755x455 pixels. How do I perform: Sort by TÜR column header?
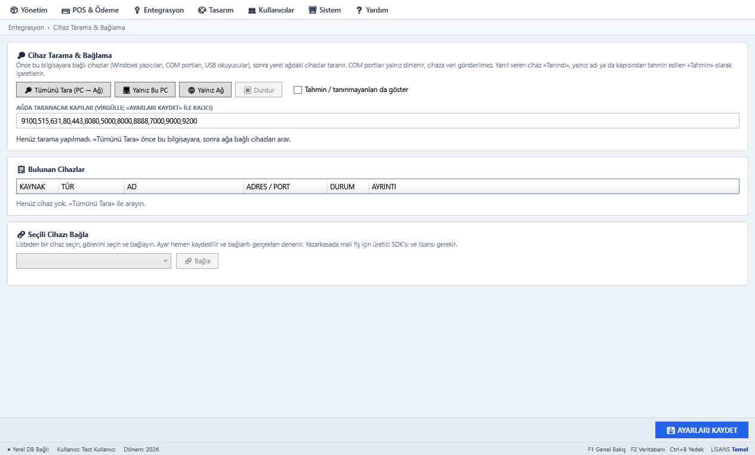click(91, 187)
